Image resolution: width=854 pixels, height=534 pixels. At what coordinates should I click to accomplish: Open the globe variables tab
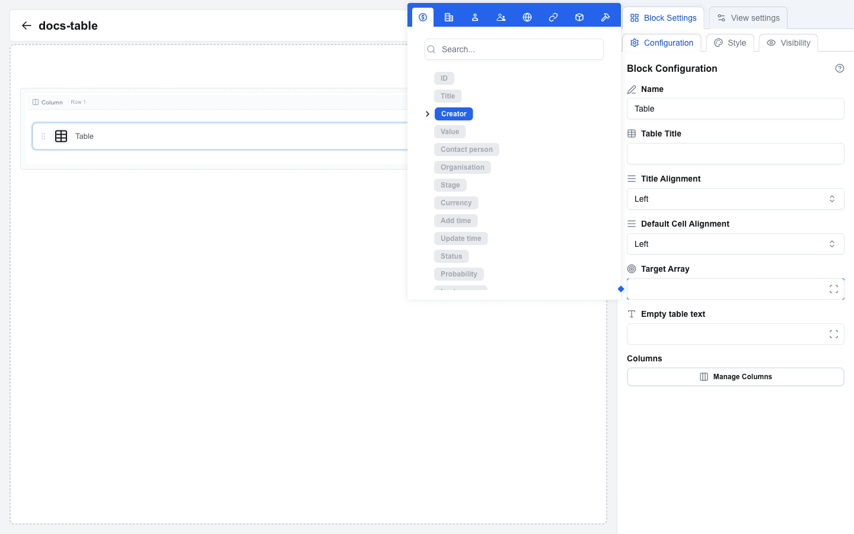click(527, 17)
